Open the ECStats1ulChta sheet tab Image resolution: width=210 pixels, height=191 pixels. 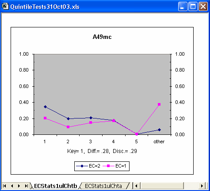tap(103, 186)
